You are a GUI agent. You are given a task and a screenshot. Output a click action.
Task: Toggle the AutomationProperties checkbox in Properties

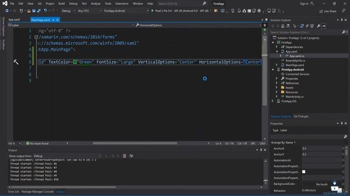(x=304, y=172)
